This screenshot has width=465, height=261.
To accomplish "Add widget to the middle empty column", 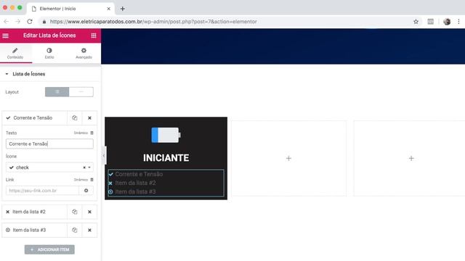I will click(288, 158).
